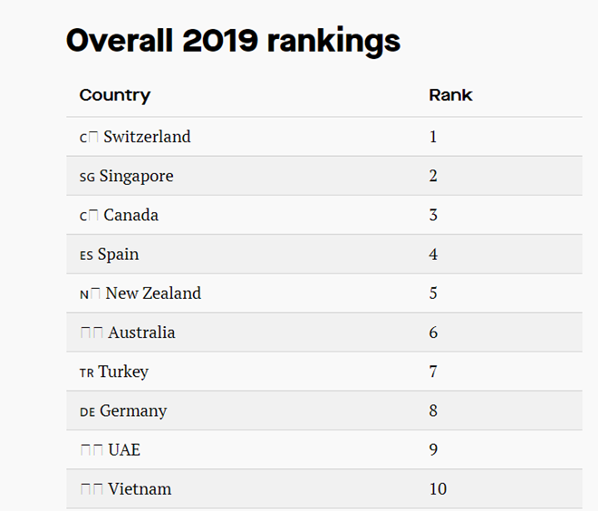
Task: Click the flag icon beside Vietnam
Action: point(92,489)
